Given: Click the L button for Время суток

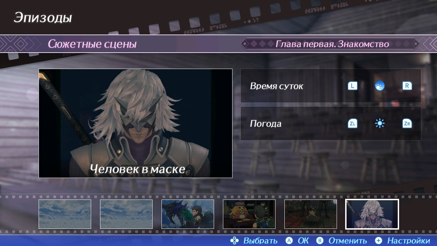Looking at the screenshot, I should [352, 86].
